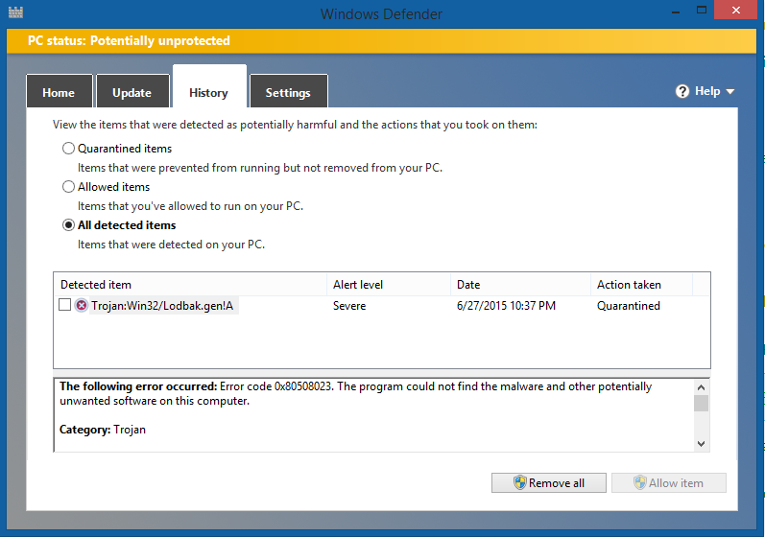Click the 6/27/2015 10:37 PM date cell
765x537 pixels.
coord(506,306)
